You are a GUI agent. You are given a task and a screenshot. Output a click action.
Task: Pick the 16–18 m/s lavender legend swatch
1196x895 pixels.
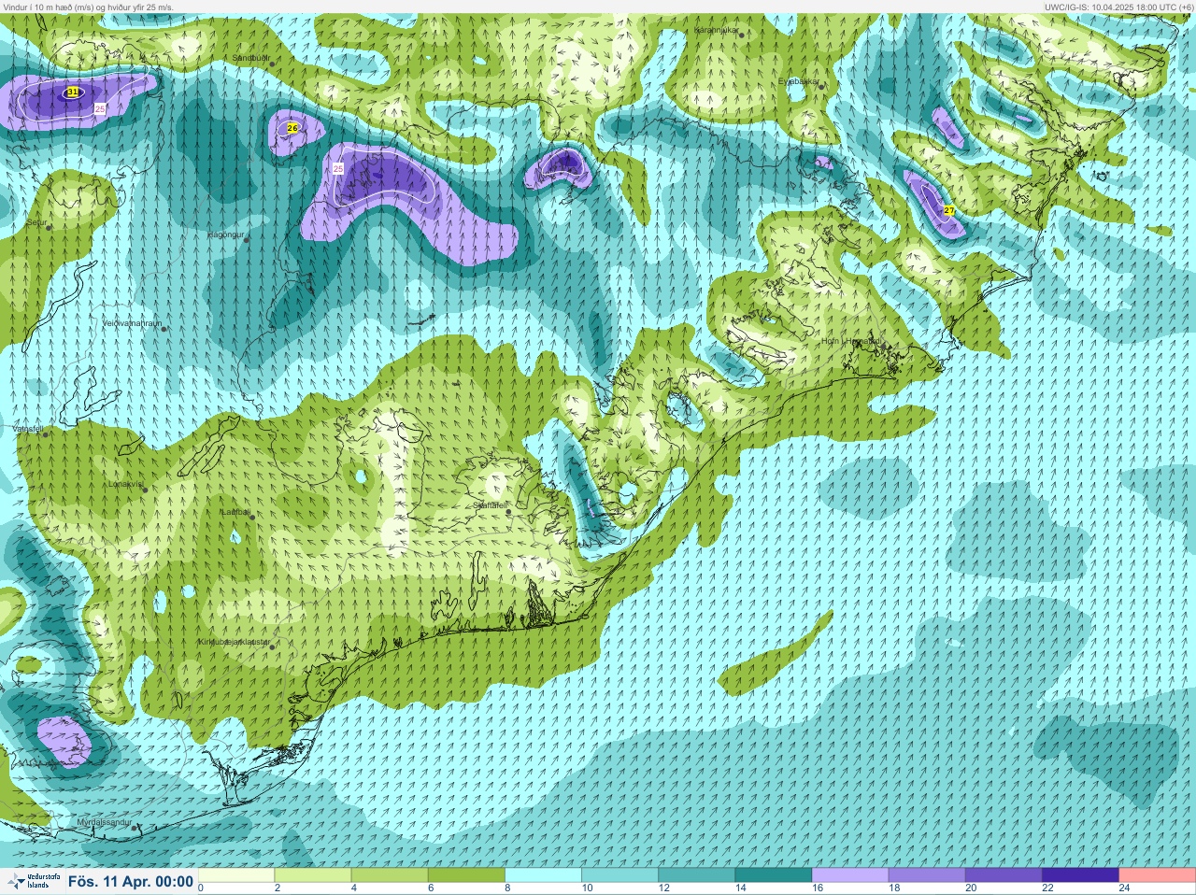(849, 875)
